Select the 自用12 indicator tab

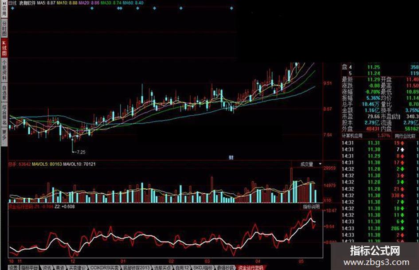pos(182,268)
